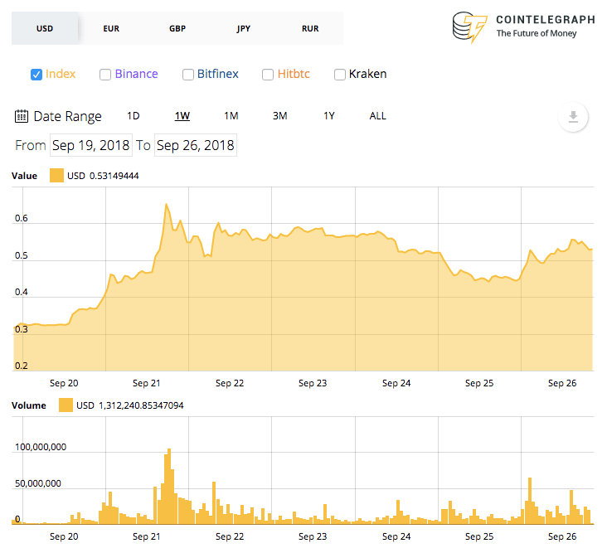Choose the JPY currency tab
The width and height of the screenshot is (607, 553).
[244, 28]
